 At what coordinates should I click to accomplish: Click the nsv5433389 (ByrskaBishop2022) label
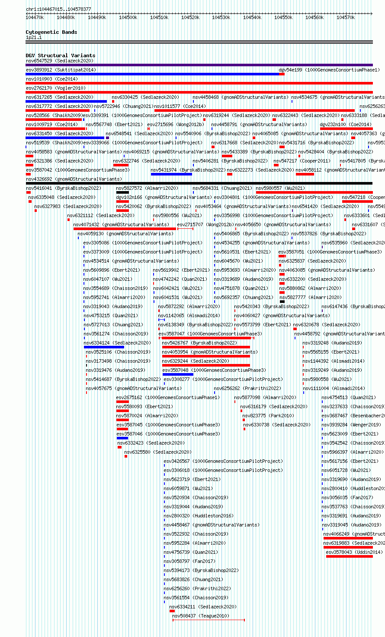tap(260, 152)
